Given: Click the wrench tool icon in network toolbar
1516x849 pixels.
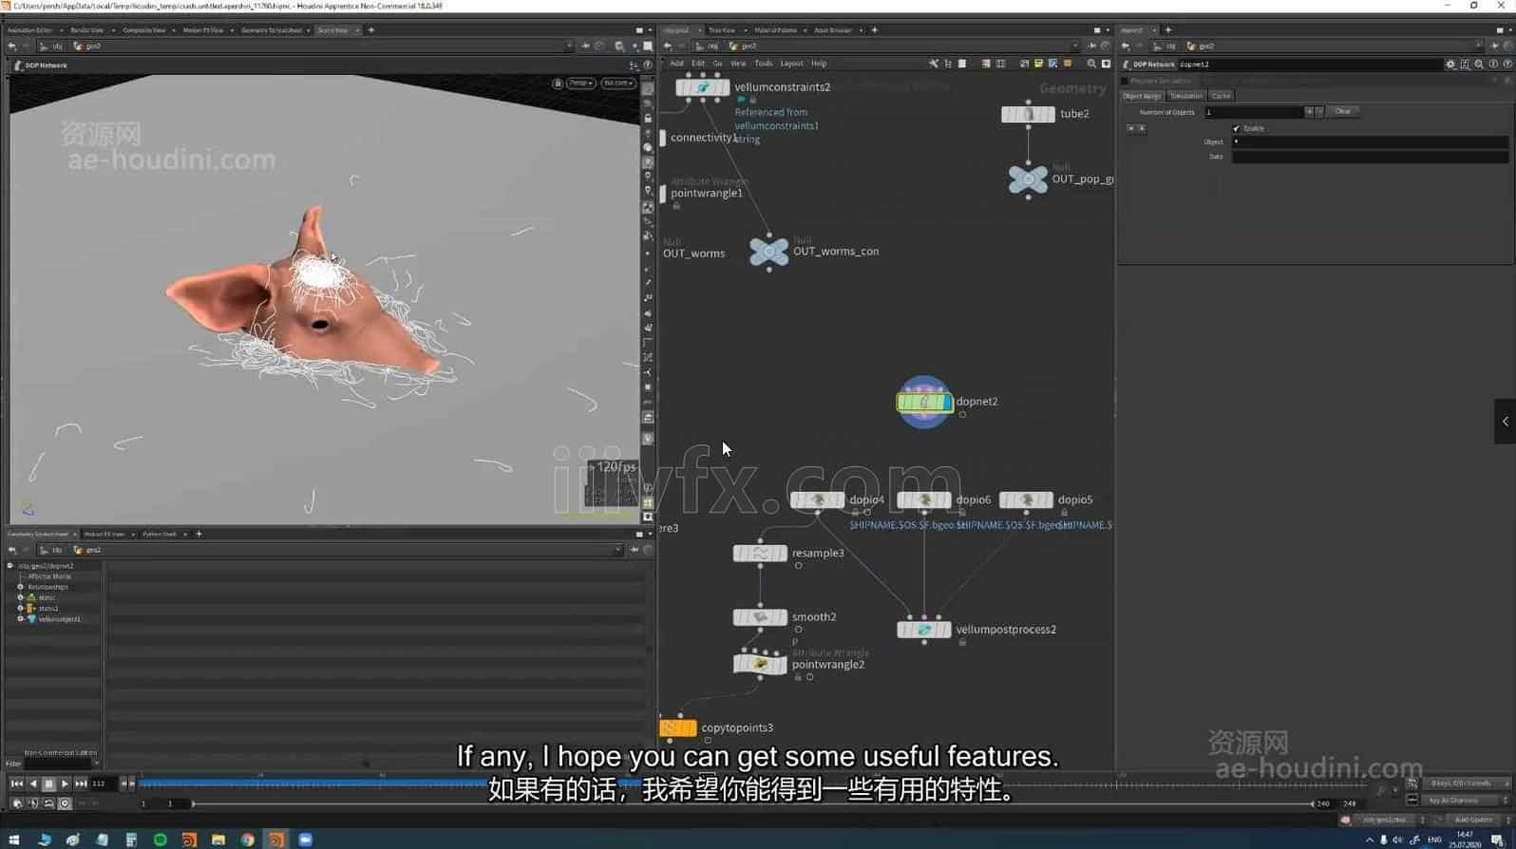Looking at the screenshot, I should click(934, 64).
